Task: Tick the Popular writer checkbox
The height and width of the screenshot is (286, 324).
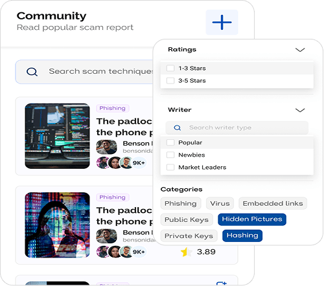Action: [170, 142]
